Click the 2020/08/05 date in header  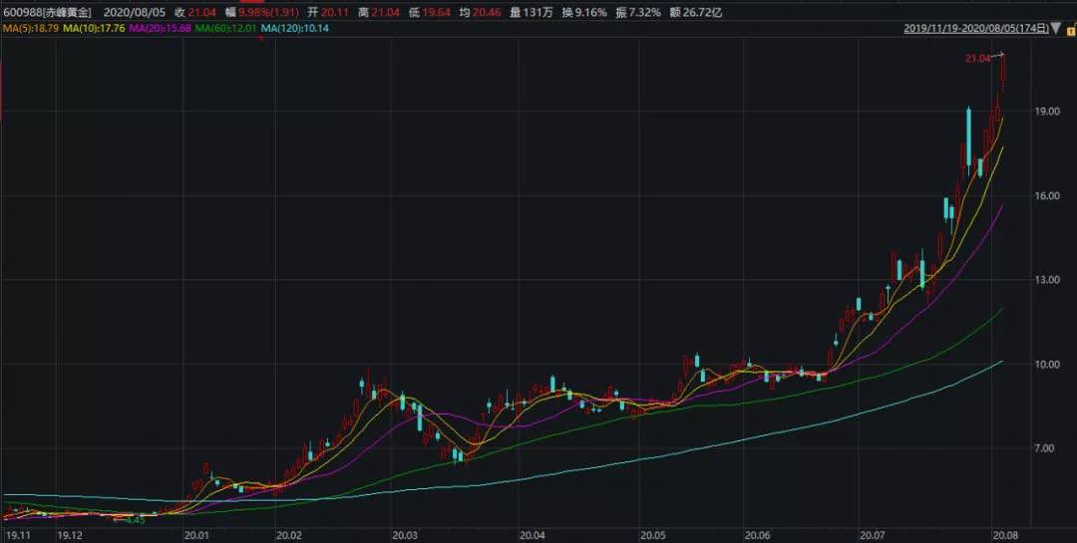pyautogui.click(x=135, y=12)
